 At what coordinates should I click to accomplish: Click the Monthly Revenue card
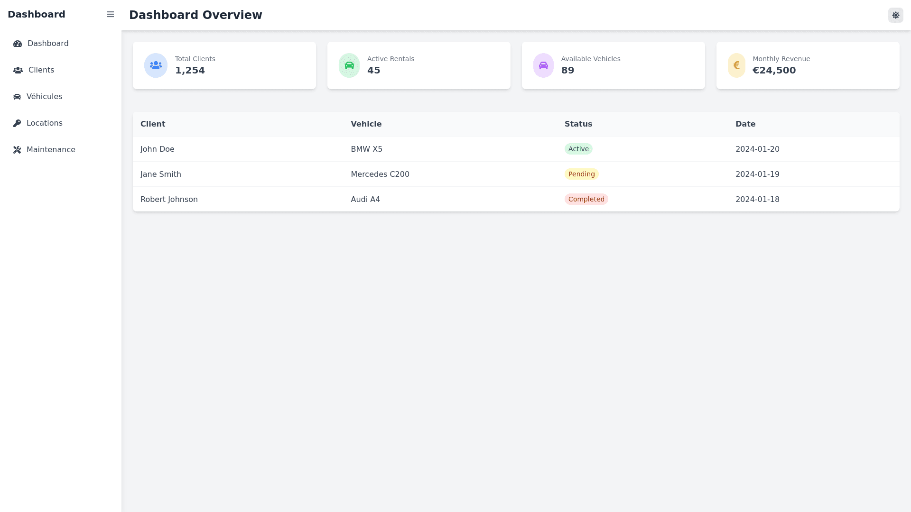point(835,65)
